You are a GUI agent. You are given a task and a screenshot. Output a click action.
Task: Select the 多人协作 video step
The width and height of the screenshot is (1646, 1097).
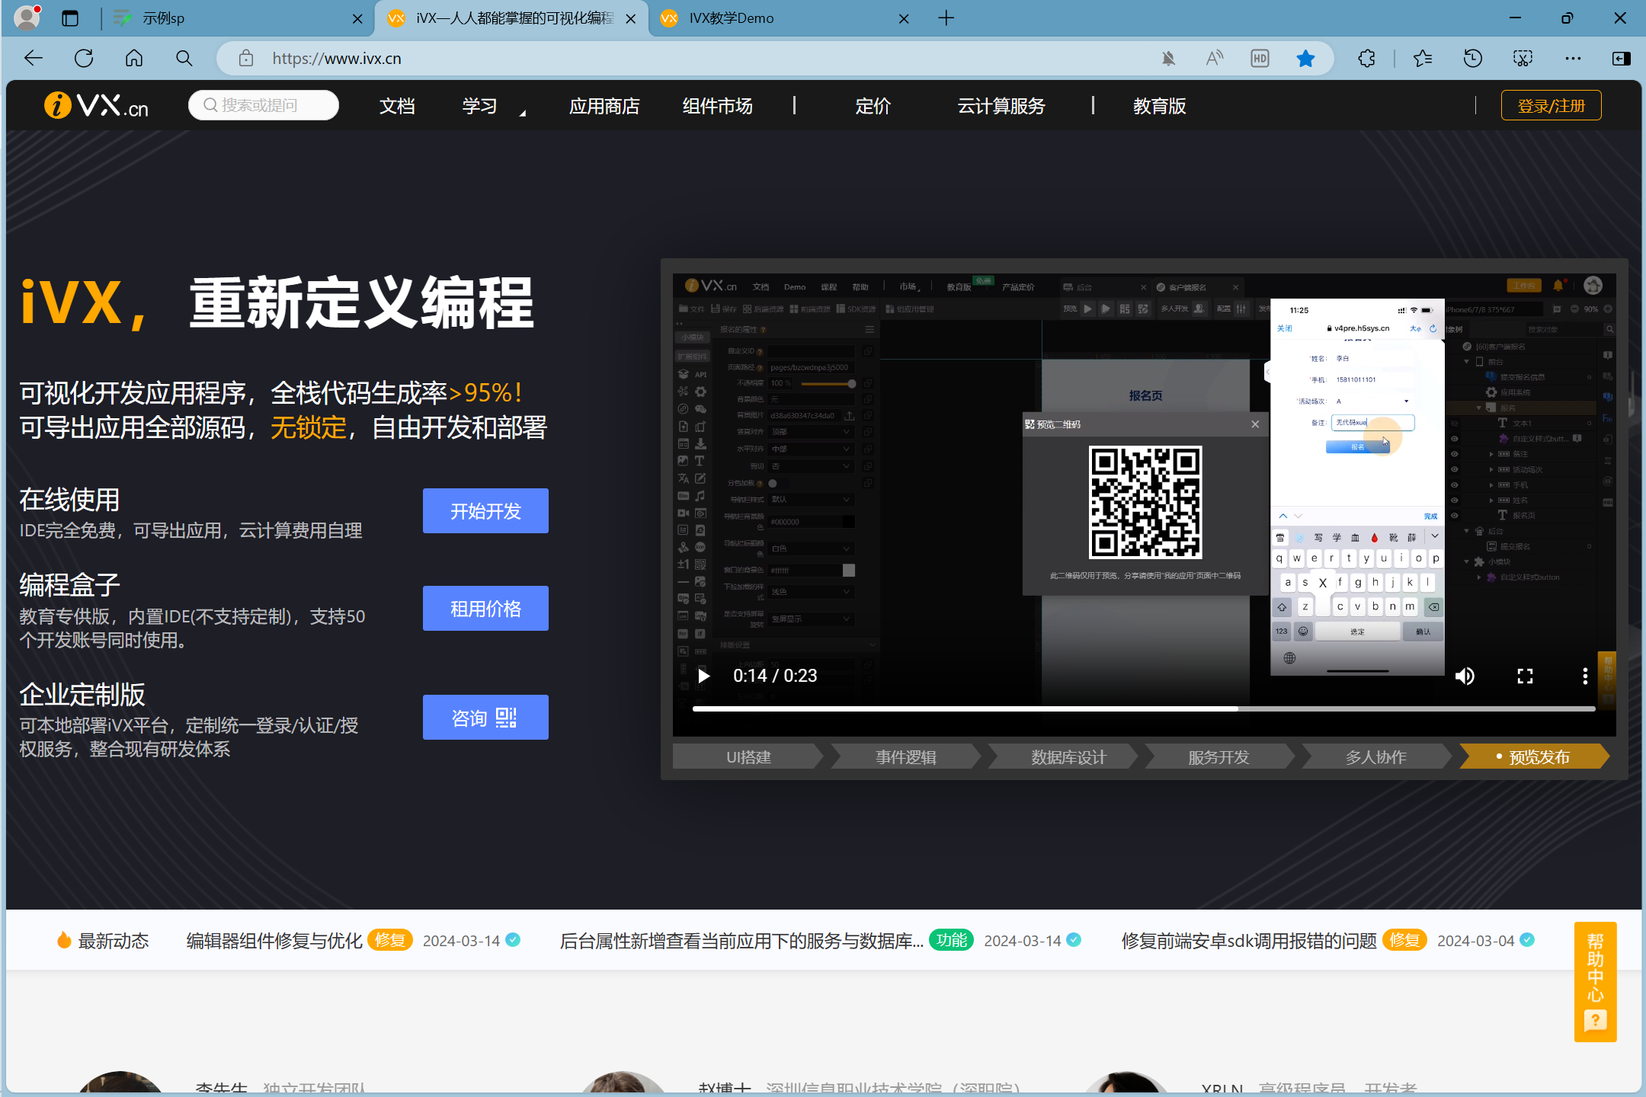[x=1376, y=757]
